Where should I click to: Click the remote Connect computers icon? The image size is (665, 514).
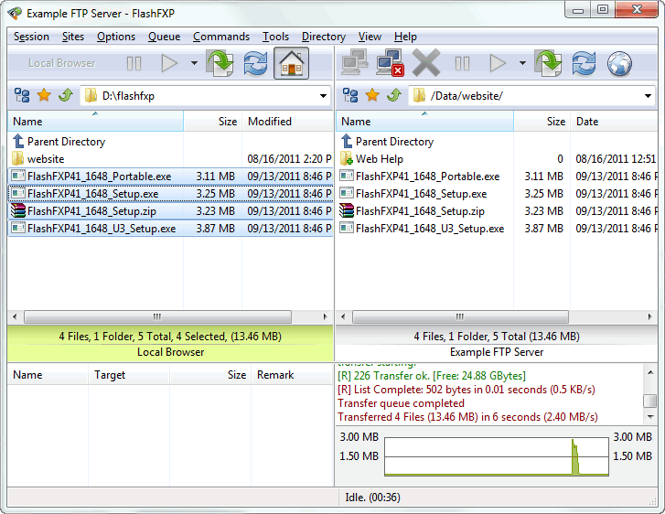point(355,63)
